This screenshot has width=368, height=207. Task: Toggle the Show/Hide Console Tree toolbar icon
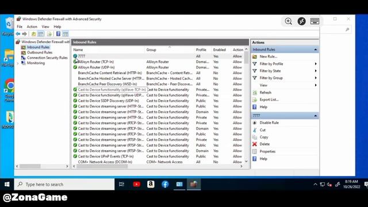pos(41,34)
